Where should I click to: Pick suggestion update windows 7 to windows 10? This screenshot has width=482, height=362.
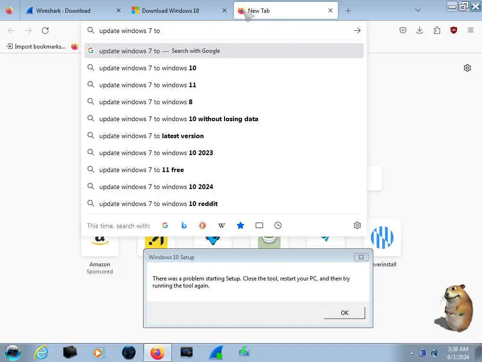pyautogui.click(x=224, y=68)
